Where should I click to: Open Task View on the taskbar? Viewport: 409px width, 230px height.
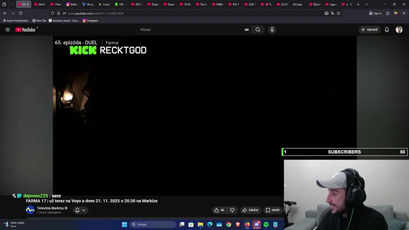tap(182, 225)
